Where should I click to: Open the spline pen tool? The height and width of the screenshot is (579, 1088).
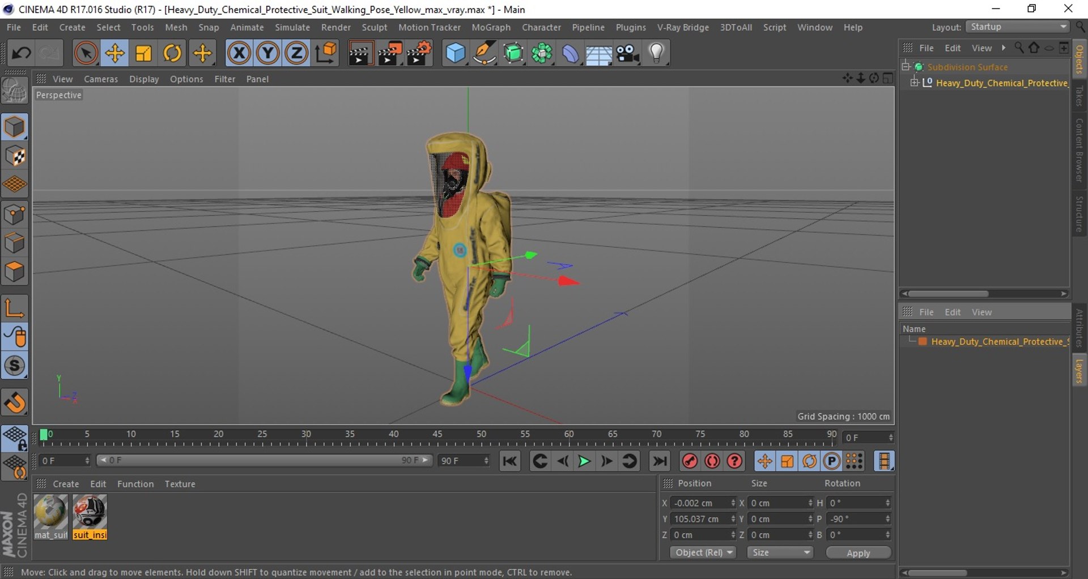click(484, 53)
